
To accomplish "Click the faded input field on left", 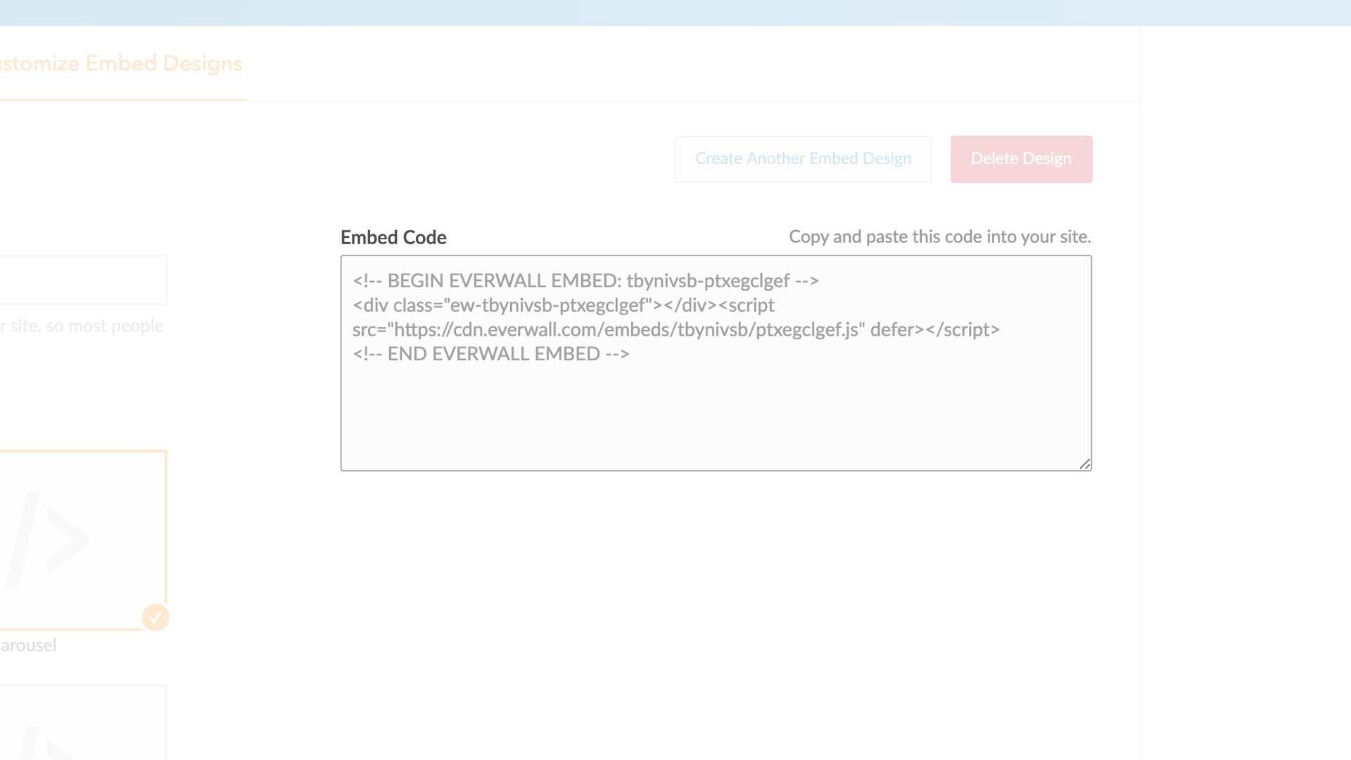I will [83, 280].
